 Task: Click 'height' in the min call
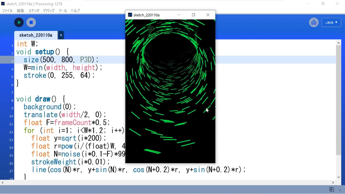tap(84, 68)
